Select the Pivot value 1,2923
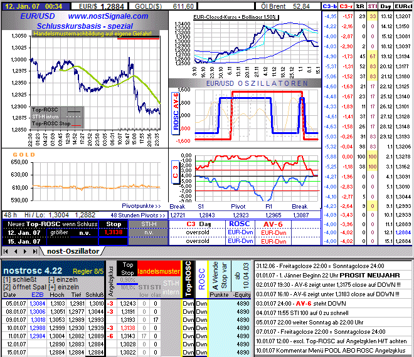 pyautogui.click(x=240, y=215)
